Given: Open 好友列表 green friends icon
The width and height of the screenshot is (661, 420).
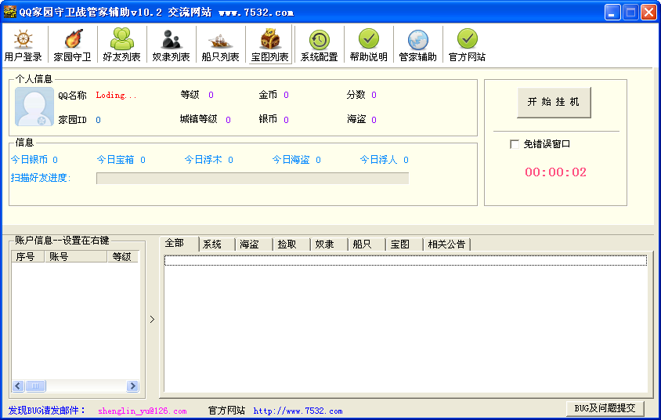Looking at the screenshot, I should coord(122,39).
